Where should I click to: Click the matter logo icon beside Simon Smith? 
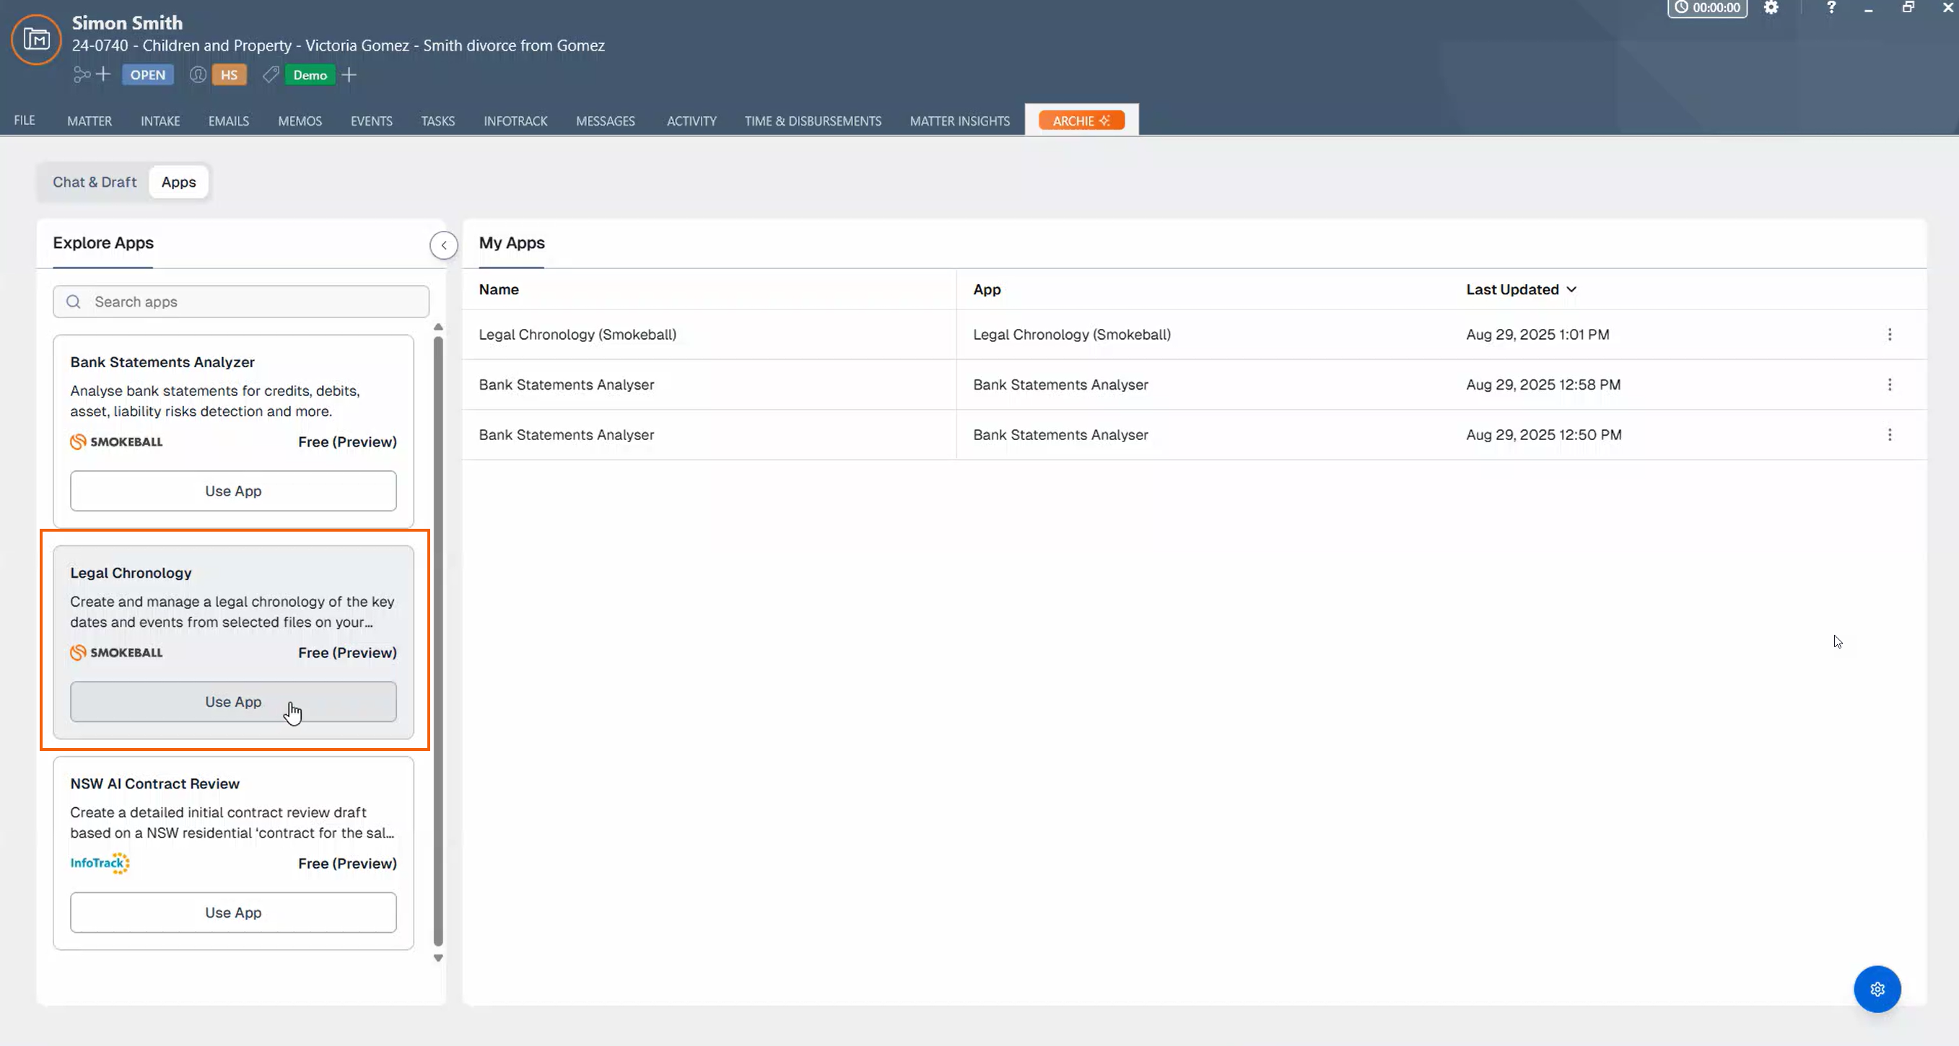36,39
